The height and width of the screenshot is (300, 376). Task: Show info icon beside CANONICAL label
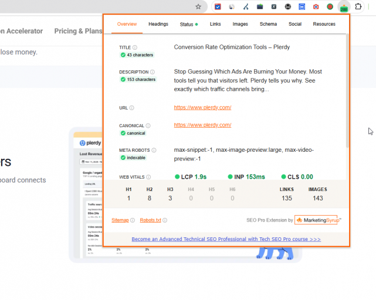point(148,125)
